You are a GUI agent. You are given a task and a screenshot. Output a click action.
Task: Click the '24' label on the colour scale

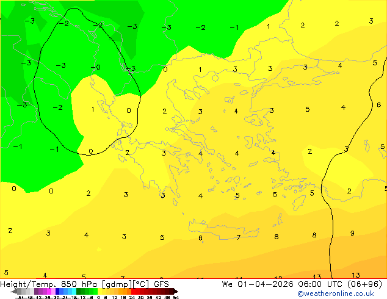click(132, 297)
